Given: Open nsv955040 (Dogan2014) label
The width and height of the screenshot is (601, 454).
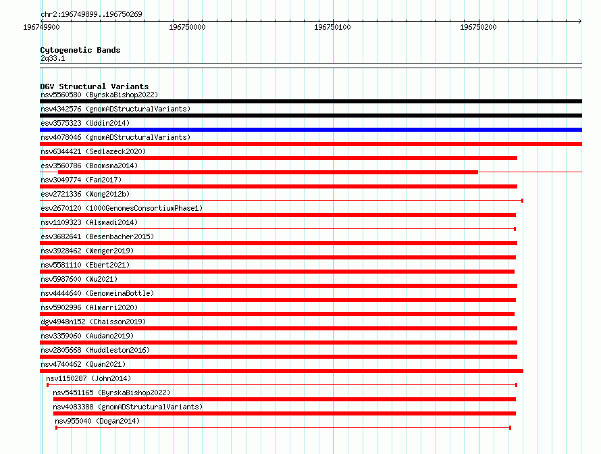Looking at the screenshot, I should point(97,421).
